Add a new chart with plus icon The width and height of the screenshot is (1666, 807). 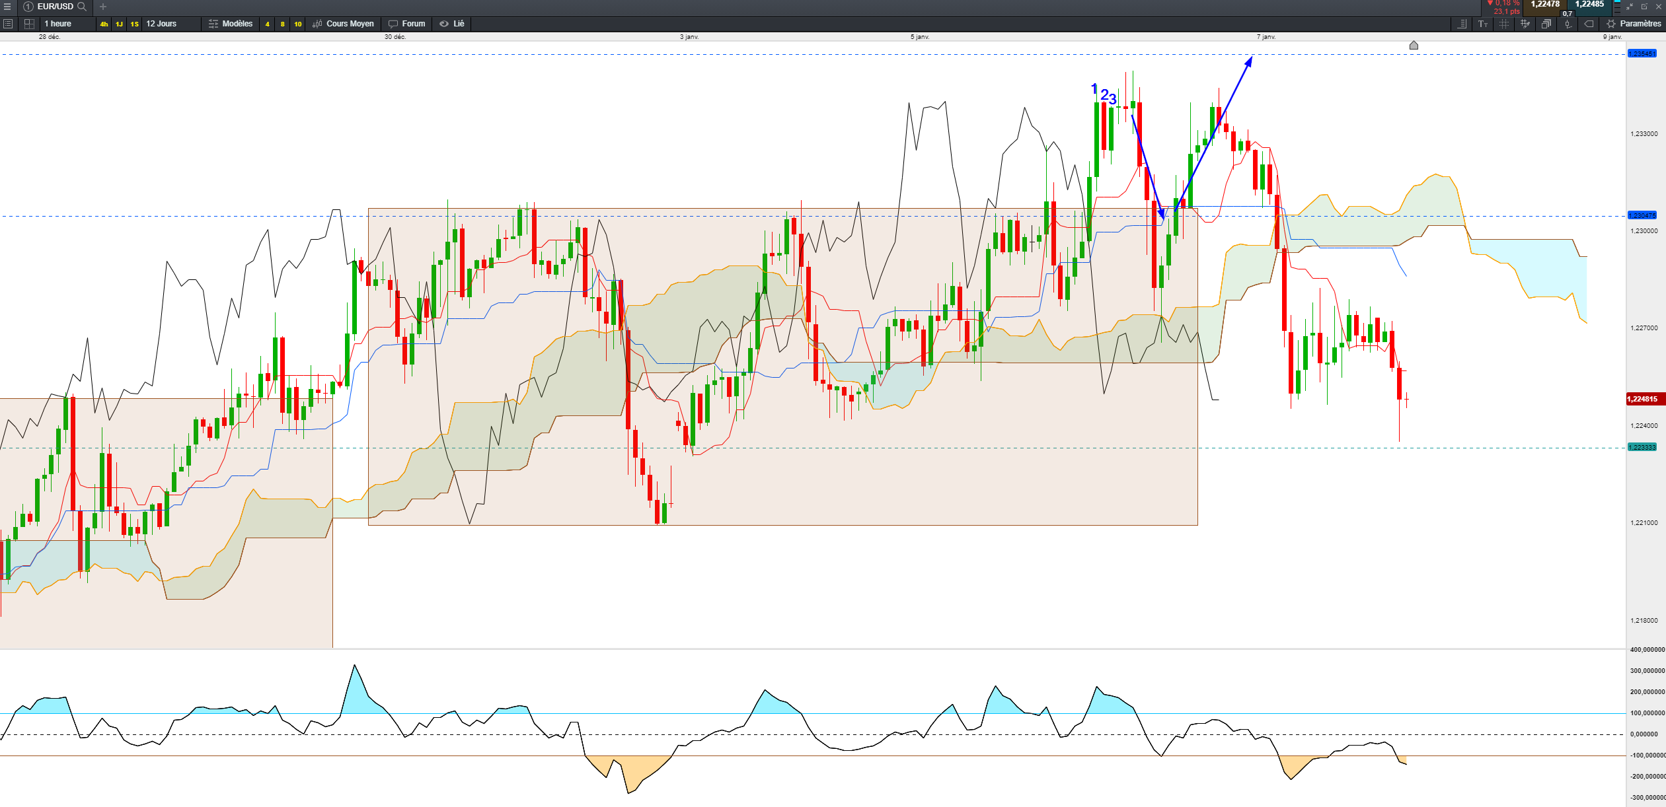point(103,7)
